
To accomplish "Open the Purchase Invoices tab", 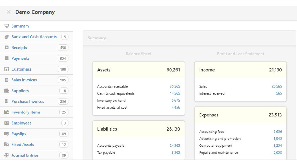I will click(28, 102).
